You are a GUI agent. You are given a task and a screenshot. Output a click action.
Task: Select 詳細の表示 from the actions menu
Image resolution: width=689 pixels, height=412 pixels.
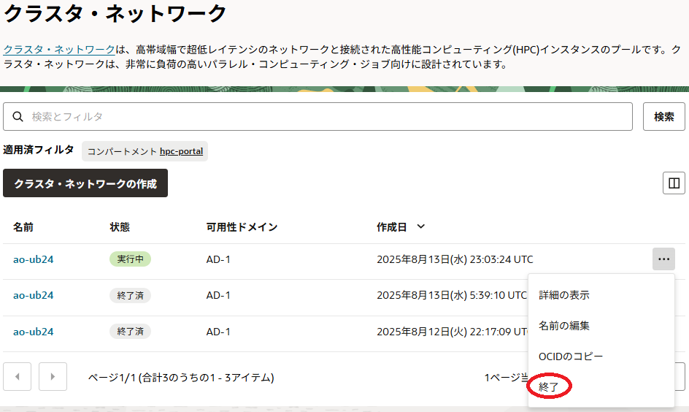click(564, 295)
